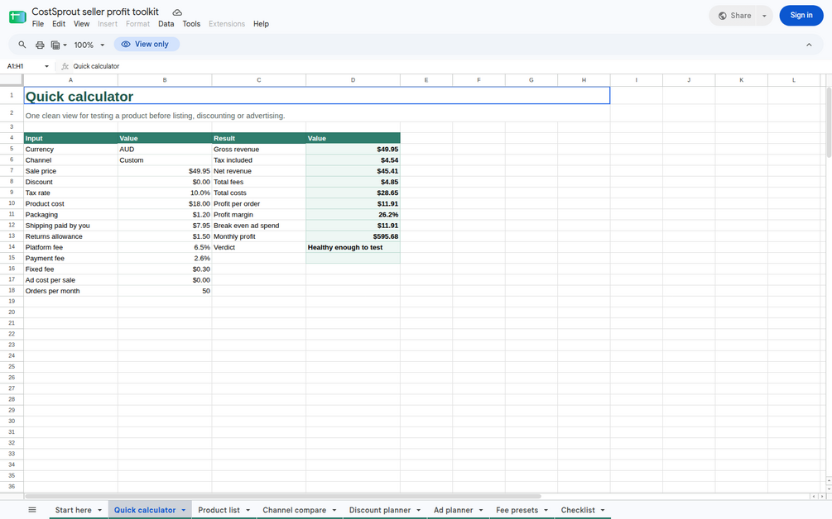
Task: Select the 26.2% profit margin cell
Action: tap(353, 215)
